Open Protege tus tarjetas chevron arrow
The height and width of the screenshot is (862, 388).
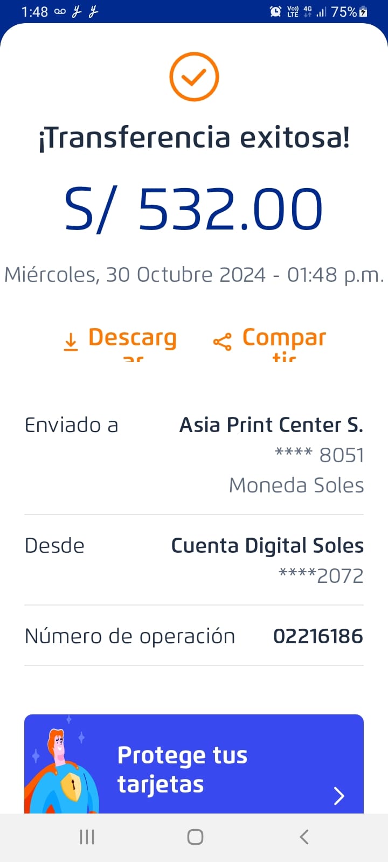pos(339,795)
